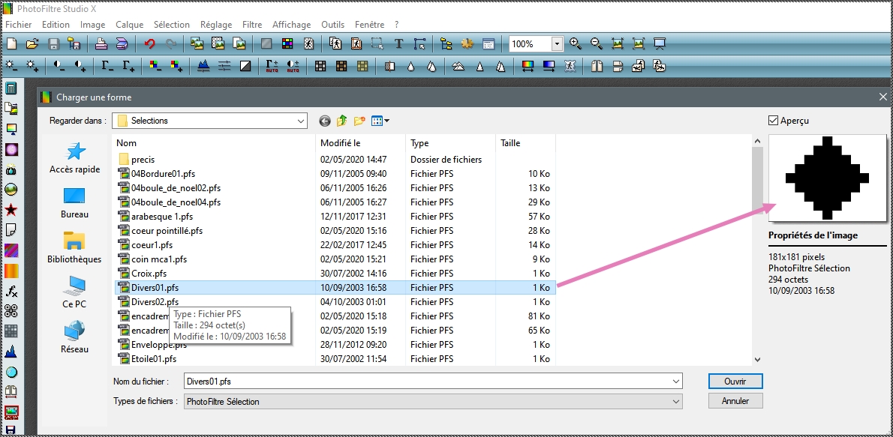Open the Edition menu

(x=56, y=25)
